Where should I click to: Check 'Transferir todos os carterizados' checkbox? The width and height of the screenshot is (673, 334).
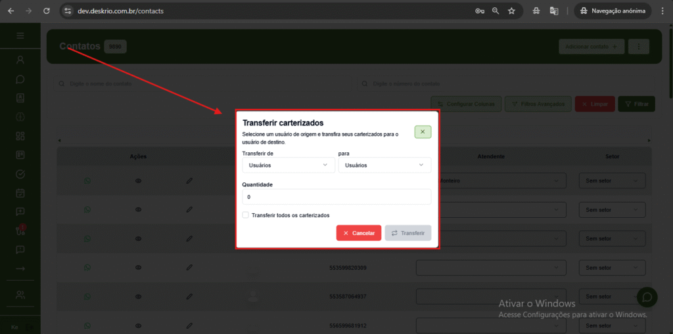pos(246,215)
